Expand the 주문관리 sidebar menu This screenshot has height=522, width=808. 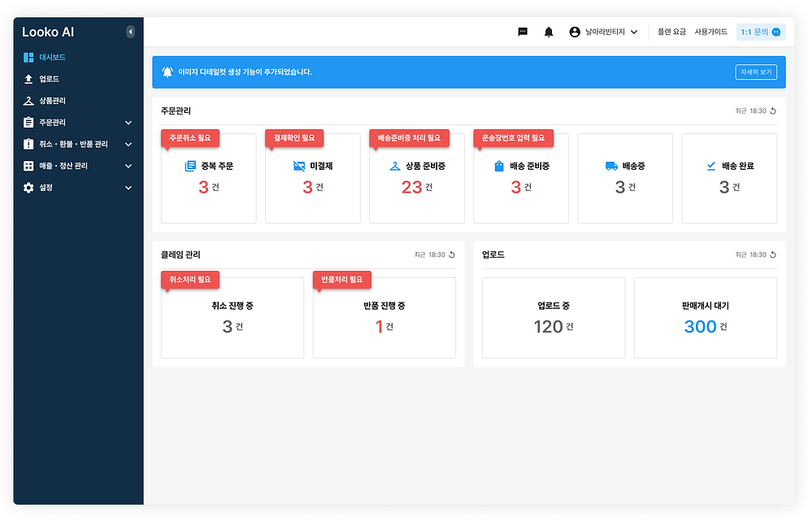coord(128,123)
